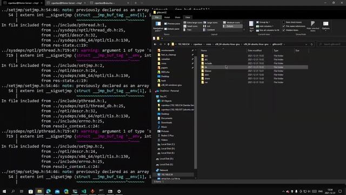Sort by Name column header
346x195 pixels.
(x=223, y=50)
